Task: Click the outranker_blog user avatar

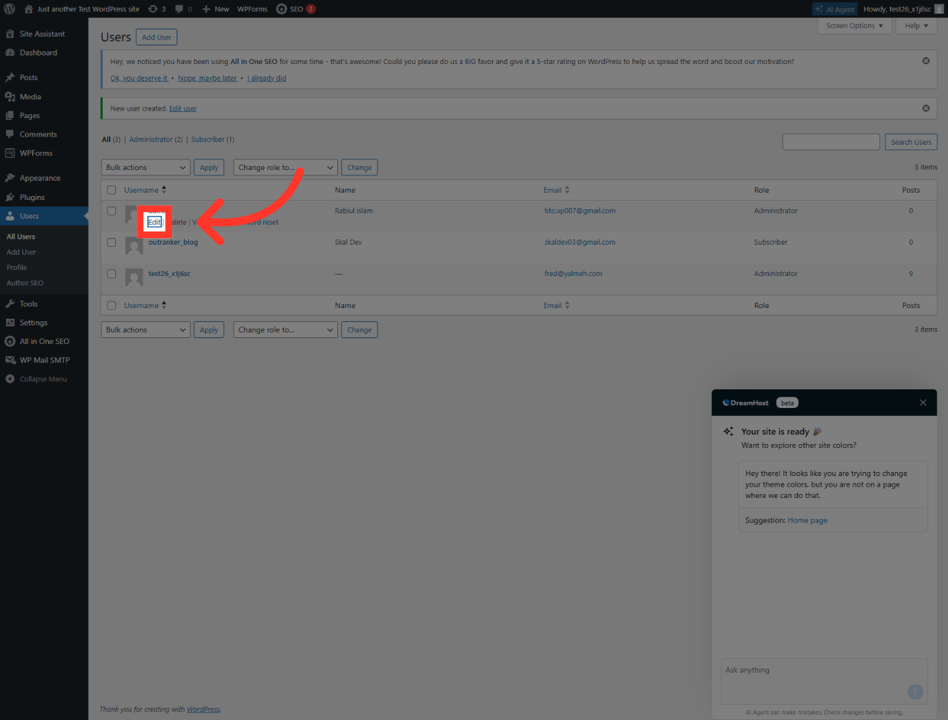Action: click(x=134, y=246)
